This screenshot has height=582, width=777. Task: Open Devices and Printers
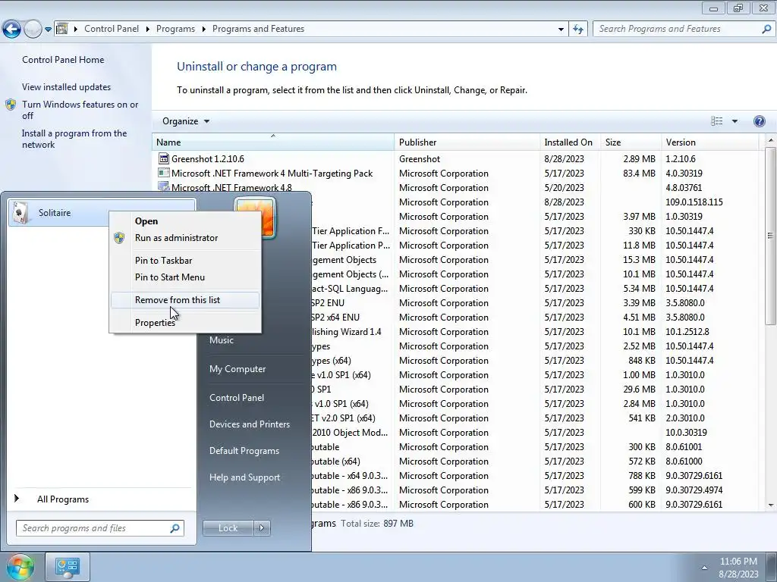click(x=250, y=424)
